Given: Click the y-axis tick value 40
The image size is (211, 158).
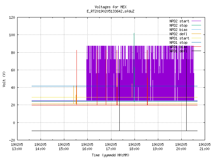Looking at the screenshot, I should point(13,88).
